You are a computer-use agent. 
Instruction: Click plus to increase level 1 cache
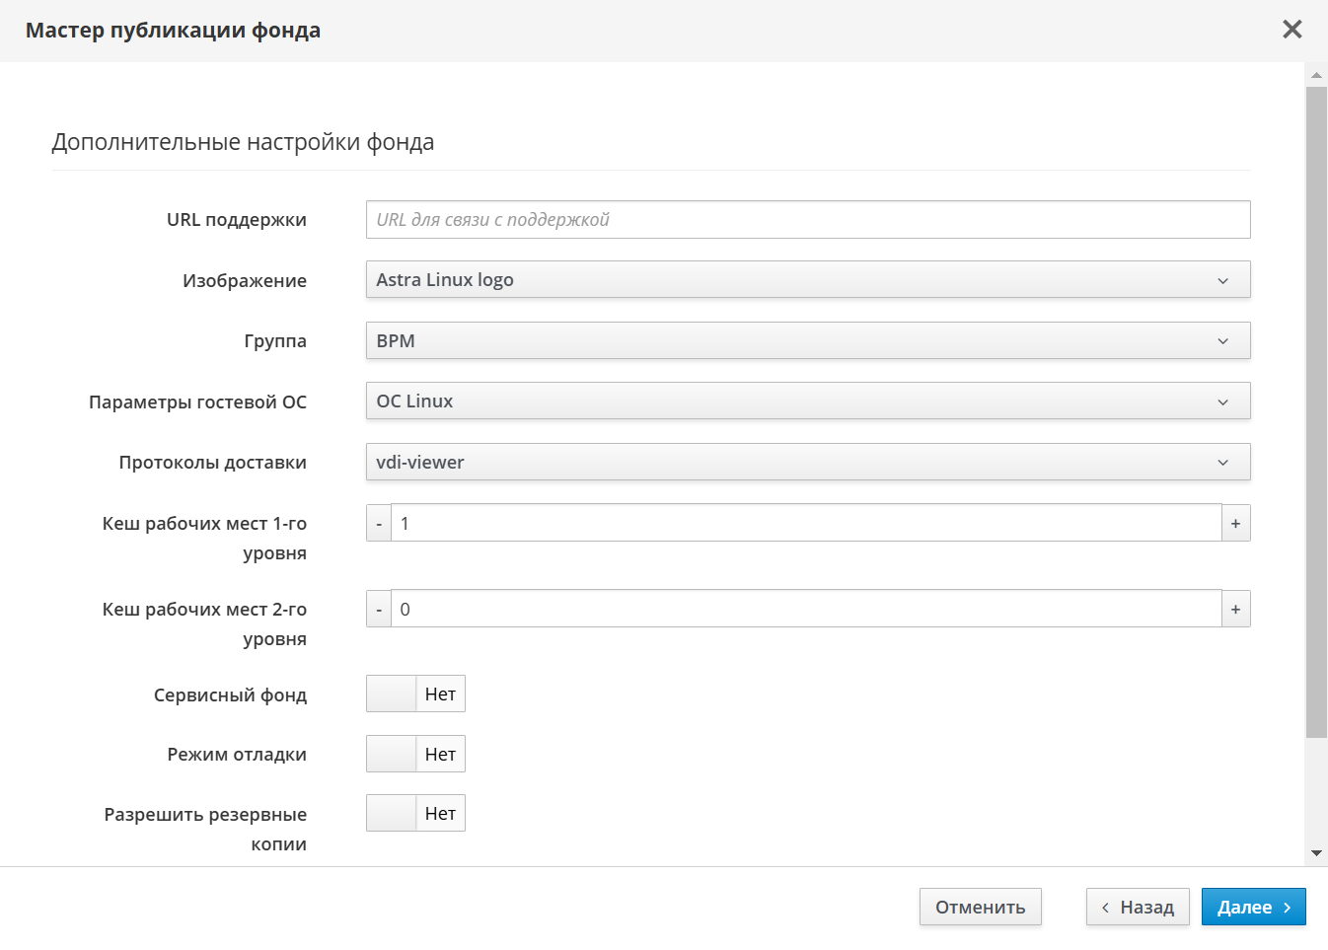tap(1235, 524)
